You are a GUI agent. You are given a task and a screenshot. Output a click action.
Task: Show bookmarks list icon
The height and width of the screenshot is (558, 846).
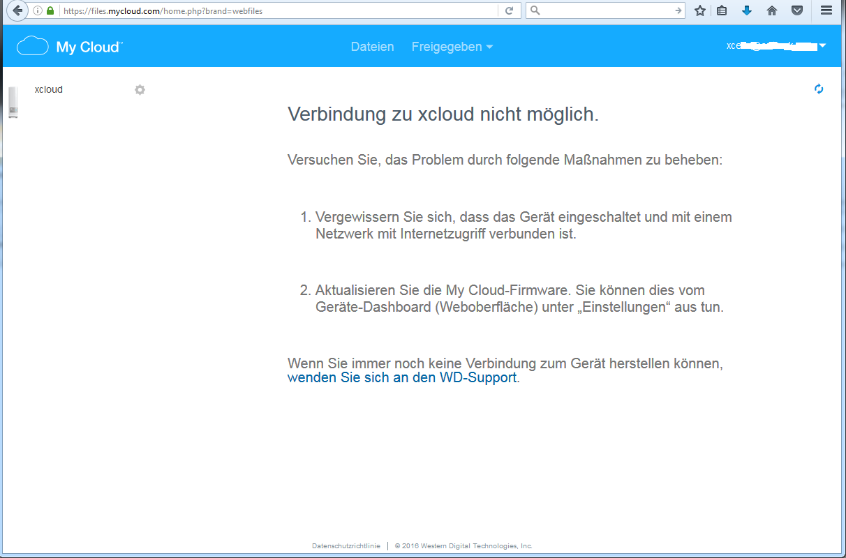722,10
